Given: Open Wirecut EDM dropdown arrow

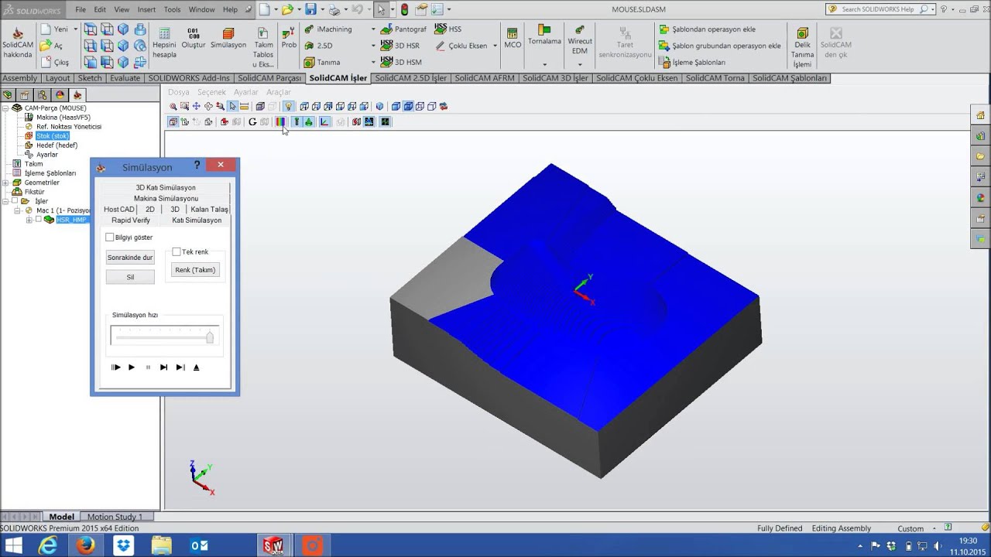Looking at the screenshot, I should (x=580, y=64).
